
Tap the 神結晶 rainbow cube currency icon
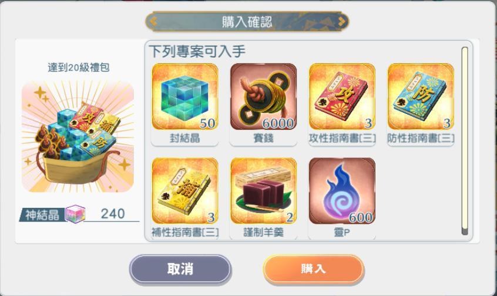click(75, 214)
